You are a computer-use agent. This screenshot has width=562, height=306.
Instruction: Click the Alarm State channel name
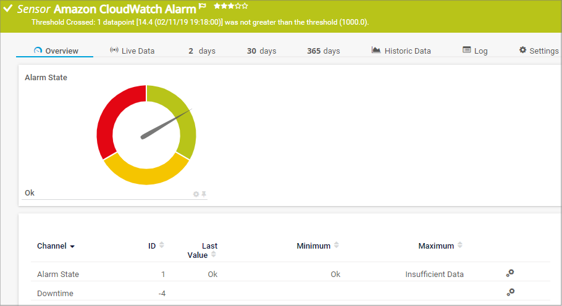(58, 274)
